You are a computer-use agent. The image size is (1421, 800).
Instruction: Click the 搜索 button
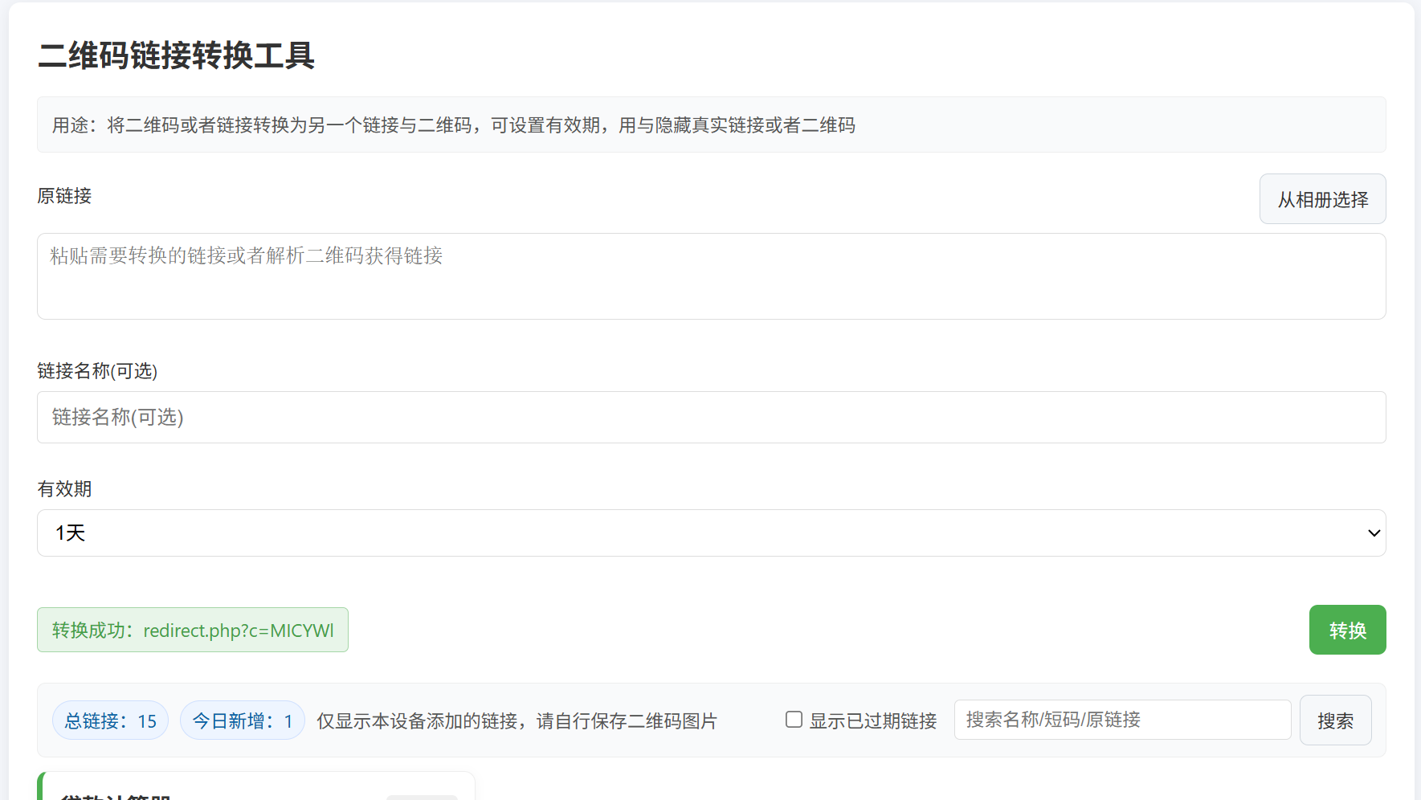click(1335, 720)
